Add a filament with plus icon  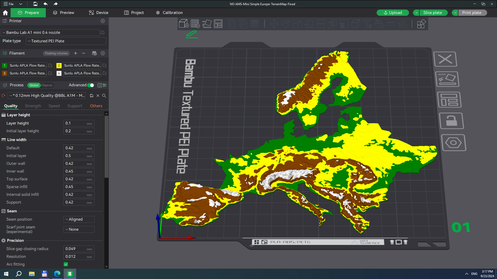click(76, 53)
